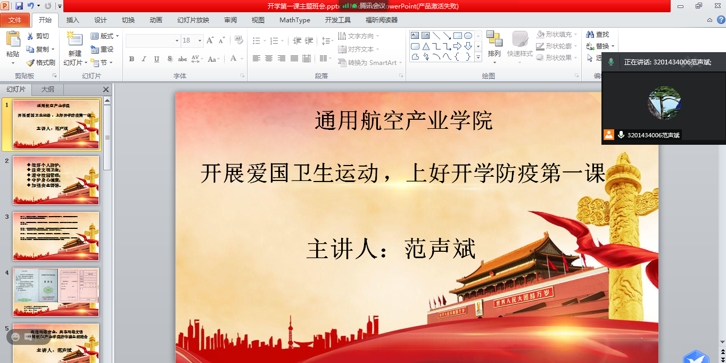This screenshot has height=363, width=726.
Task: Click the save icon in quick access toolbar
Action: point(19,6)
